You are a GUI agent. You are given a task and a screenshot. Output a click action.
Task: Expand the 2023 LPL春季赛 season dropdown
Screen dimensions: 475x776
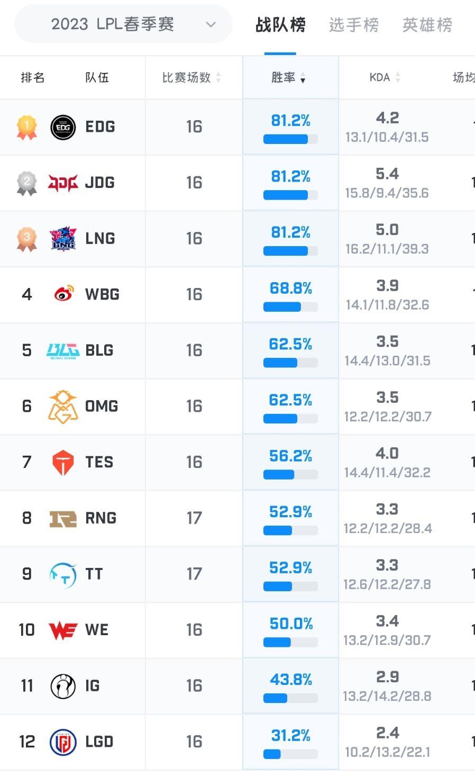123,24
